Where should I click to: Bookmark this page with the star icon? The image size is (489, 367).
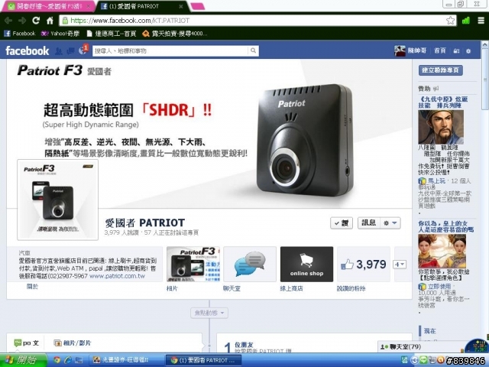[450, 21]
